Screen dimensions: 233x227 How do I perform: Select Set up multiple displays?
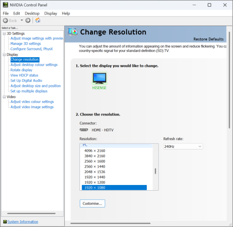tap(29, 91)
